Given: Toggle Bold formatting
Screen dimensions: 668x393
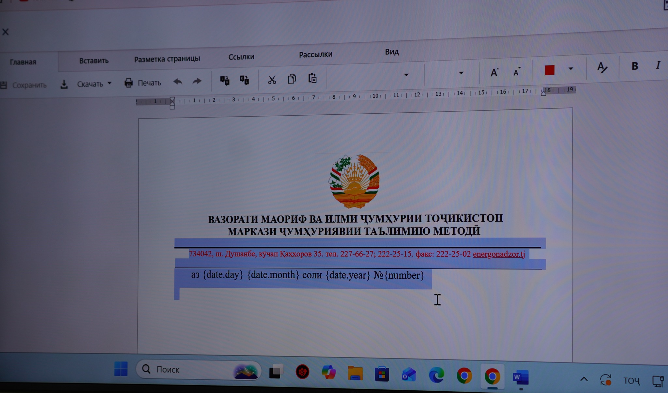Looking at the screenshot, I should [x=634, y=66].
